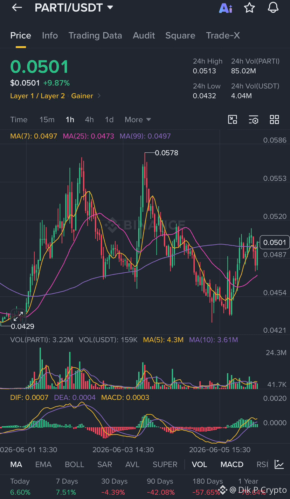
Task: Toggle the EMA indicator
Action: click(x=43, y=464)
